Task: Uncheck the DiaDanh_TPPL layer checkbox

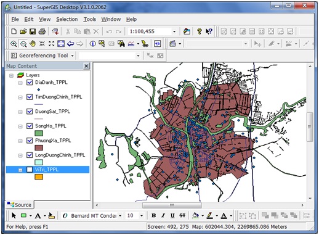Action: [30, 83]
